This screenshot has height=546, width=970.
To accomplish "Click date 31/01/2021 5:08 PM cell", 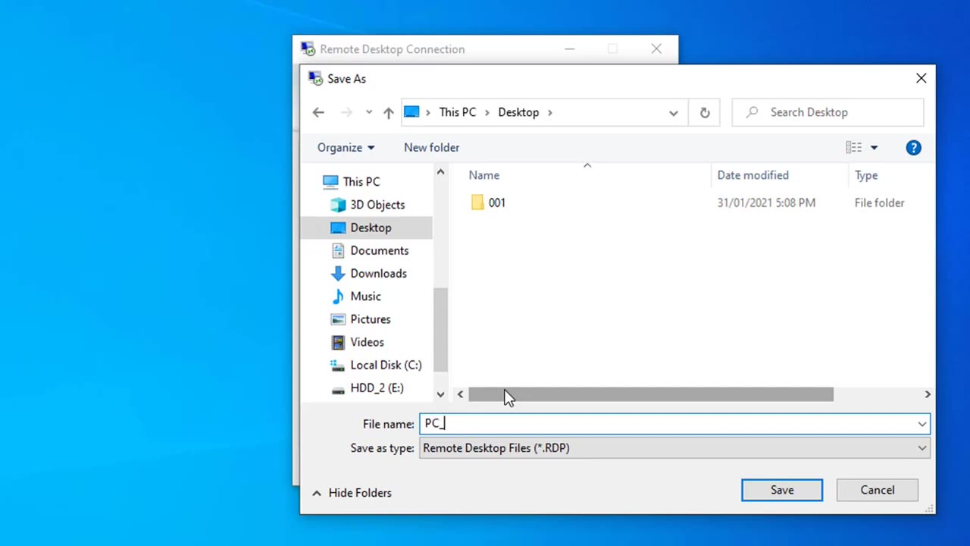I will coord(766,202).
